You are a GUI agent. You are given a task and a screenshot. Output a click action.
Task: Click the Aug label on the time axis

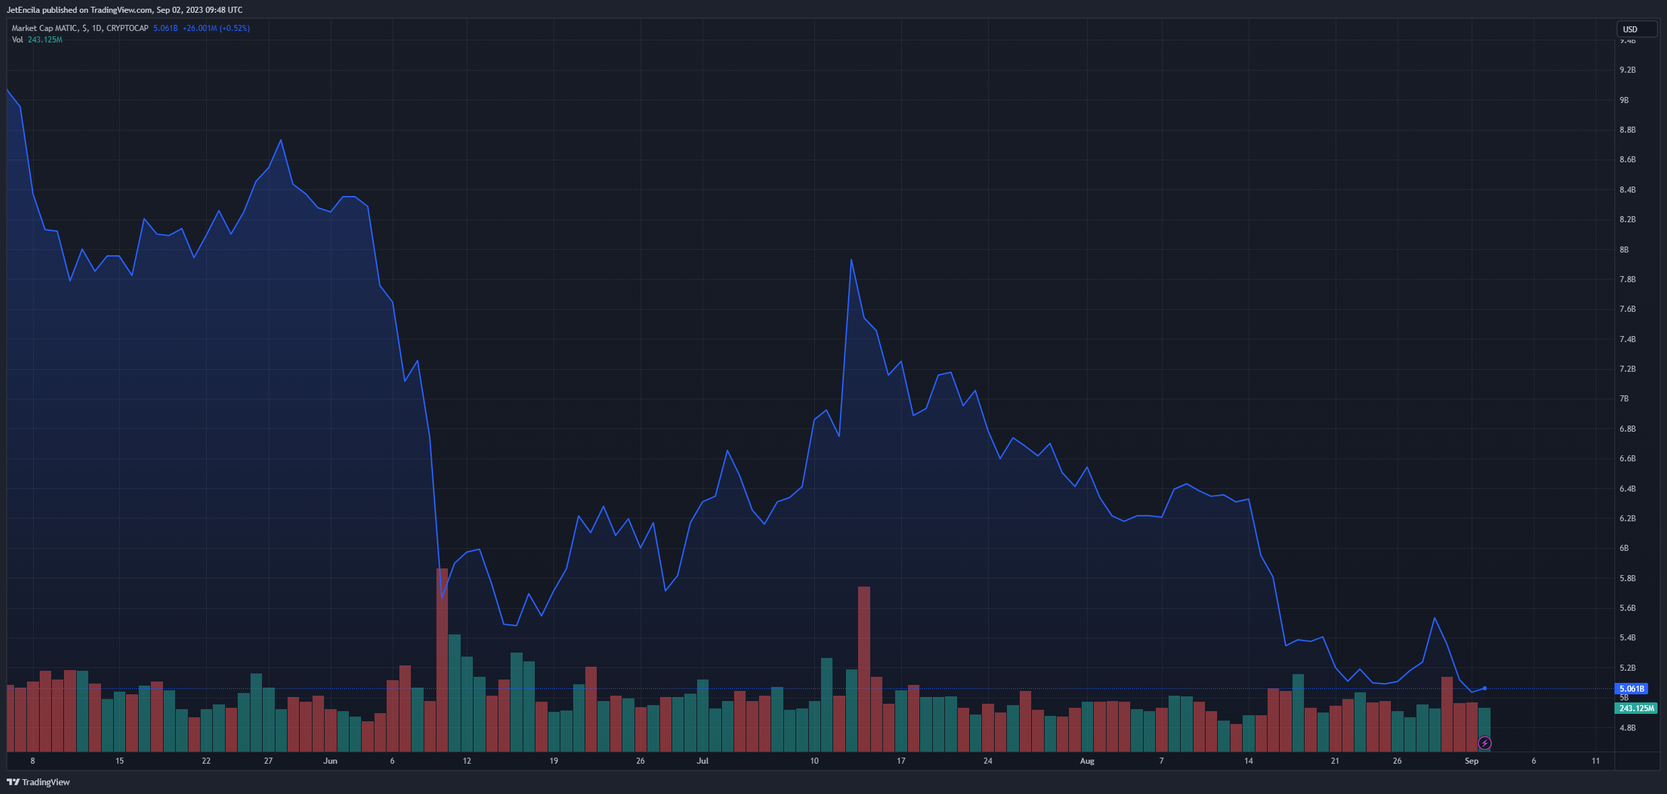[1087, 761]
